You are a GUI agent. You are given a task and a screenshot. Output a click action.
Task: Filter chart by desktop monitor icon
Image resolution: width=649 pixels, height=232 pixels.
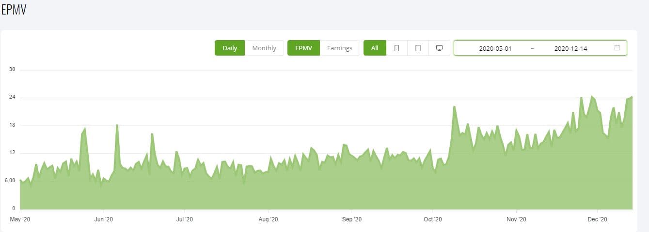click(439, 48)
